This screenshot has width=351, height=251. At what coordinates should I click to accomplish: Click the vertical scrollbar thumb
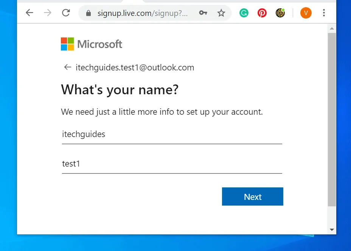click(332, 119)
